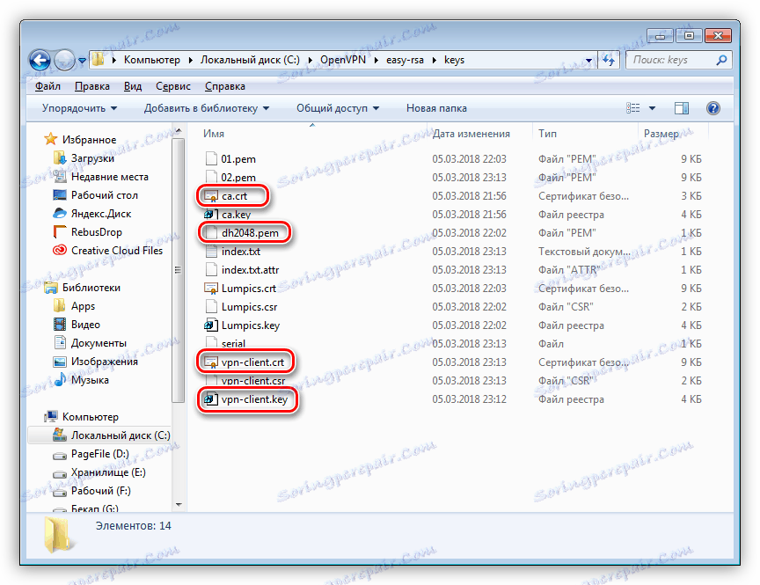This screenshot has height=585, width=760.
Task: Click the change view icon
Action: tap(632, 108)
